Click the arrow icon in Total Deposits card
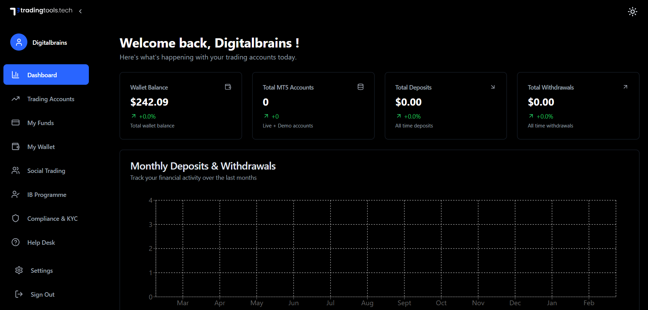 [492, 87]
